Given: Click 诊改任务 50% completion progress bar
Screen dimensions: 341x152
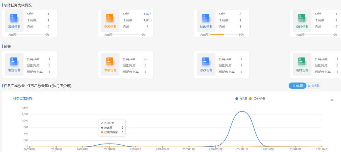Looking at the screenshot, I should coord(224,34).
